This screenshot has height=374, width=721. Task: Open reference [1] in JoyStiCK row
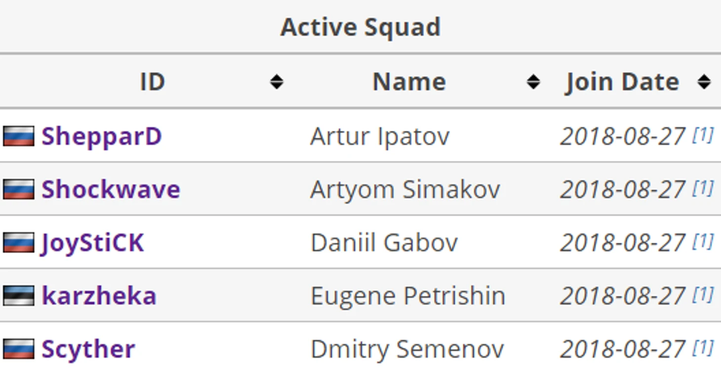703,241
